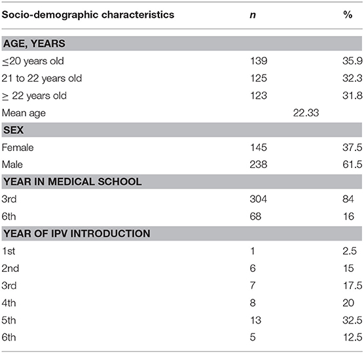Select the 16 percent value for 6th year
This screenshot has height=353, width=364.
click(348, 216)
